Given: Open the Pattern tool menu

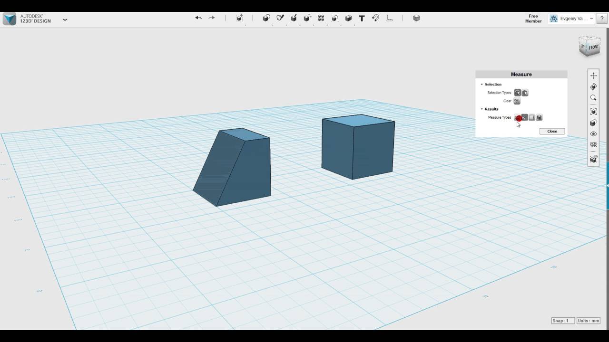Looking at the screenshot, I should click(321, 18).
